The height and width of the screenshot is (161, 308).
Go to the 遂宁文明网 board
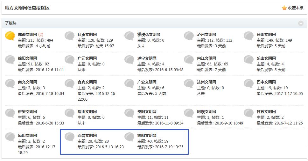click(x=147, y=58)
